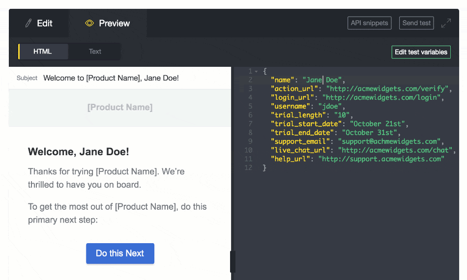Click Edit test variables button
467x280 pixels.
421,52
